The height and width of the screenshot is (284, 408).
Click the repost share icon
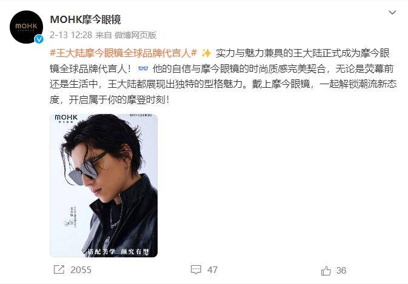click(x=59, y=269)
